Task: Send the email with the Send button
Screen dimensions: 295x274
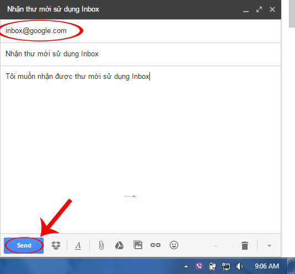Action: (24, 245)
